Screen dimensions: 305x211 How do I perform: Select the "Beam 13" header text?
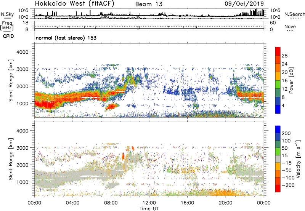pyautogui.click(x=149, y=4)
